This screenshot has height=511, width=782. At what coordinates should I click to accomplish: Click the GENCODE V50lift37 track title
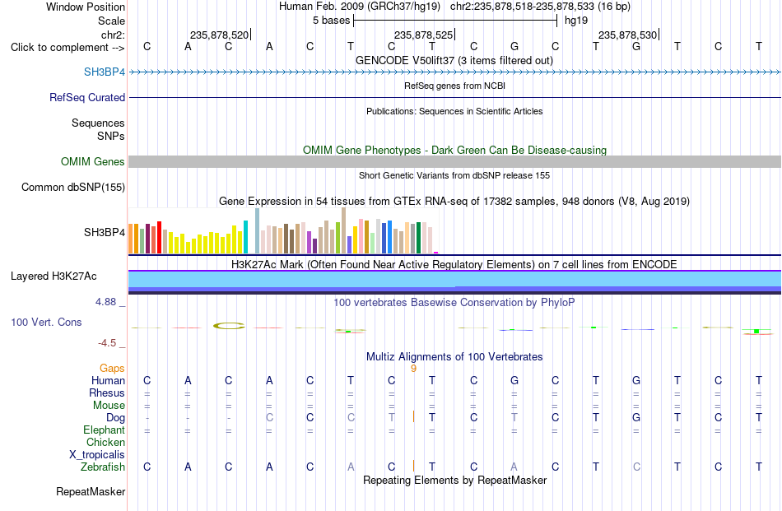click(x=454, y=60)
